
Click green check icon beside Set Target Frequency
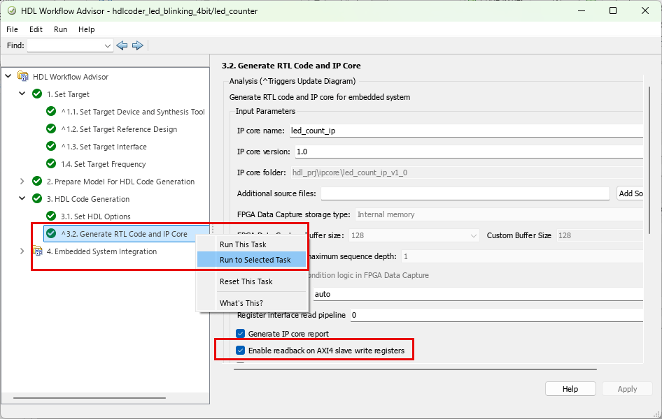(51, 164)
